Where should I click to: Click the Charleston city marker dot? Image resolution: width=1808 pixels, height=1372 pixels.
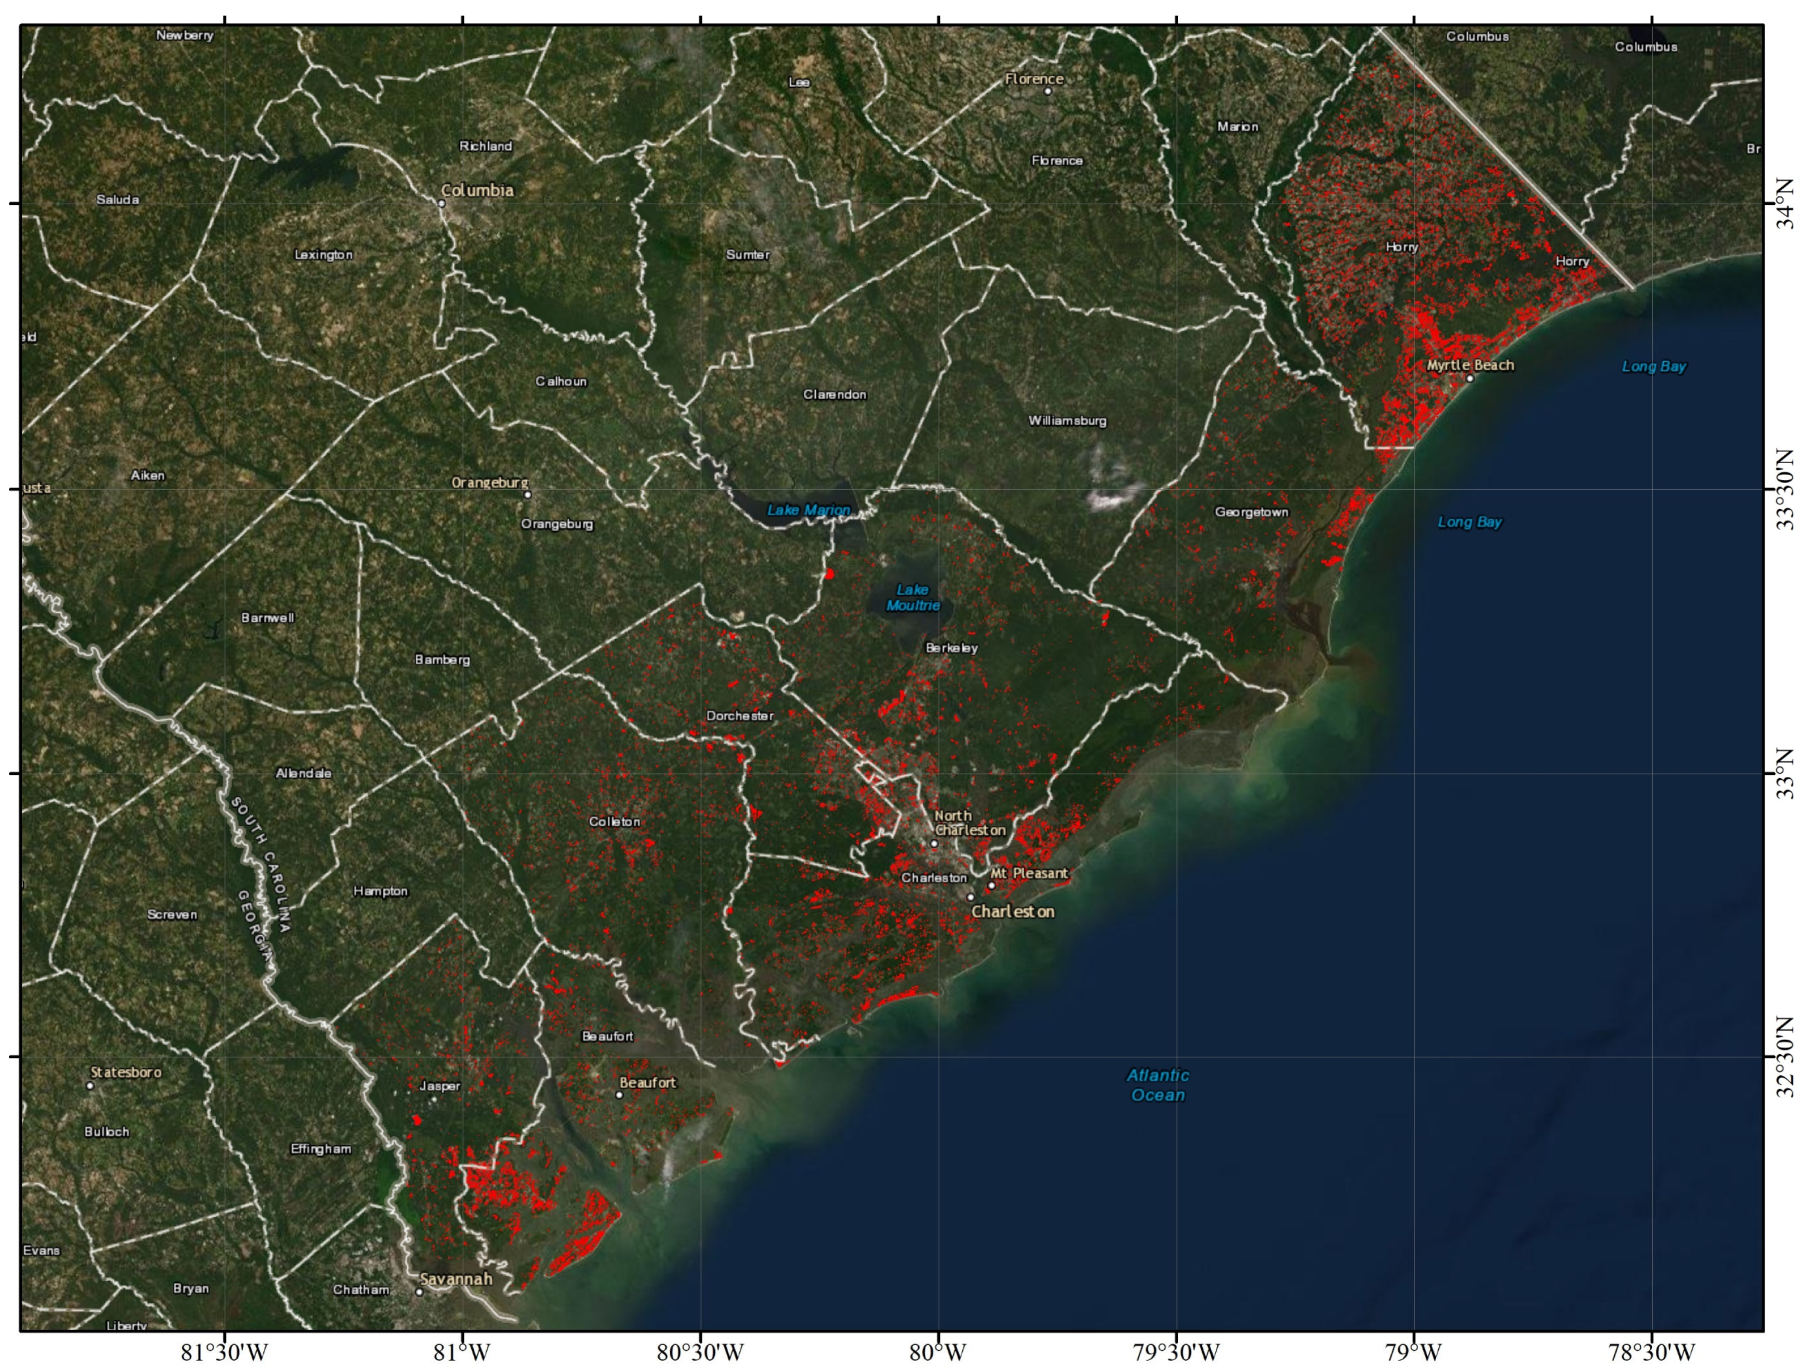click(x=971, y=897)
